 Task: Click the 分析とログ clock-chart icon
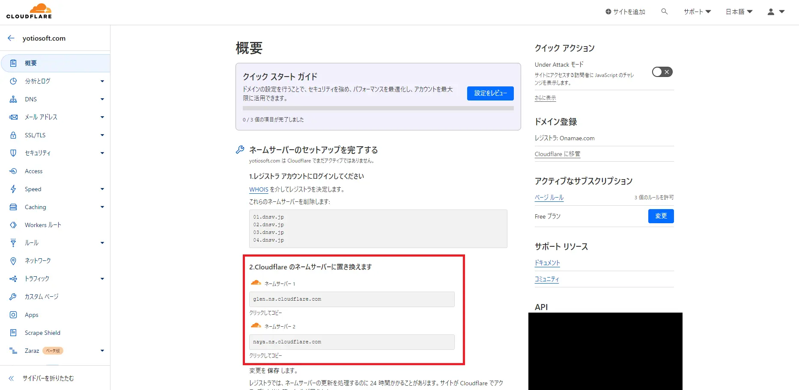[13, 81]
